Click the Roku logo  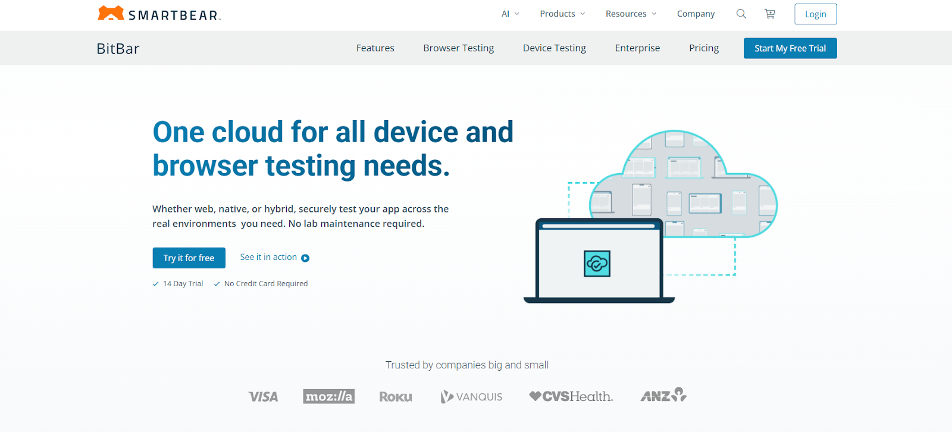(x=396, y=397)
